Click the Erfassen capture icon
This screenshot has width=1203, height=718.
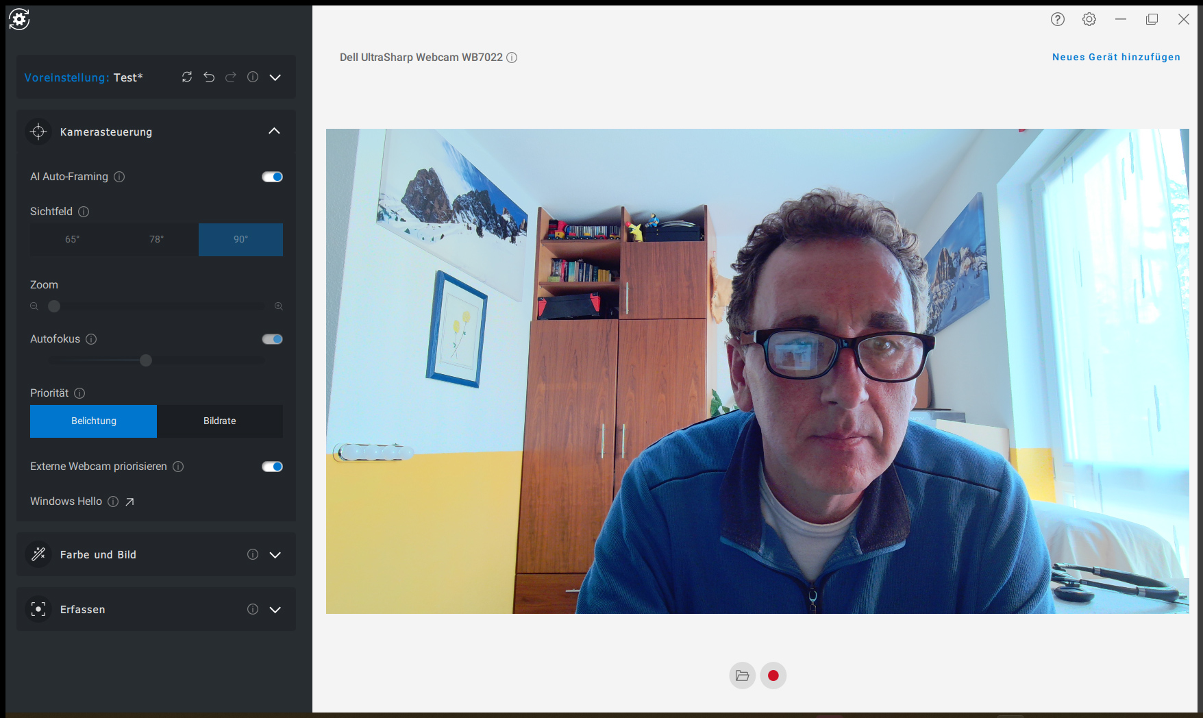point(38,609)
